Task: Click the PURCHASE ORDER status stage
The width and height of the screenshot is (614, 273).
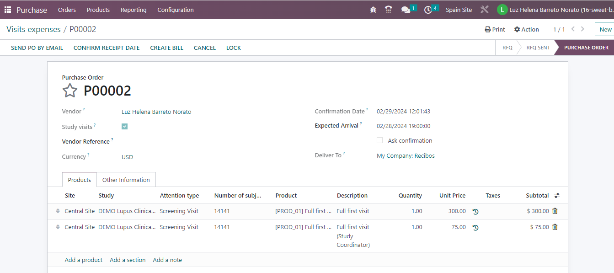Action: pos(586,48)
